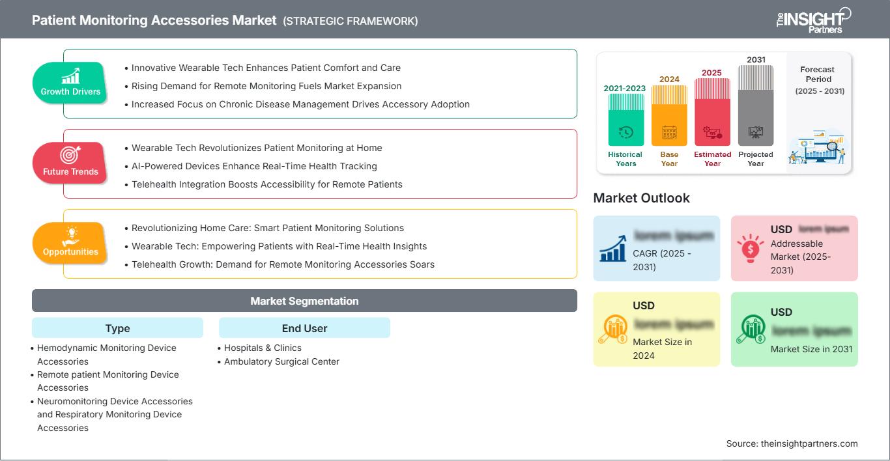This screenshot has width=890, height=461.
Task: Click the Opportunities lightbulb icon
Action: click(x=70, y=235)
